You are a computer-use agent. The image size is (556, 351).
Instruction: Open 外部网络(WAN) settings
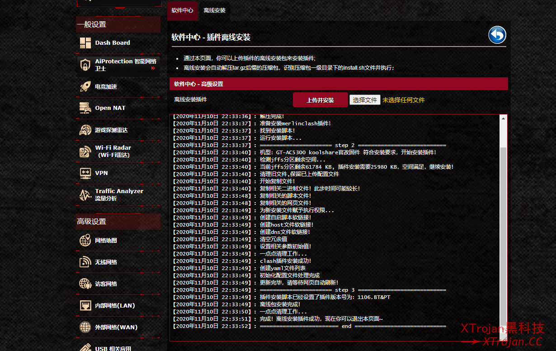116,327
